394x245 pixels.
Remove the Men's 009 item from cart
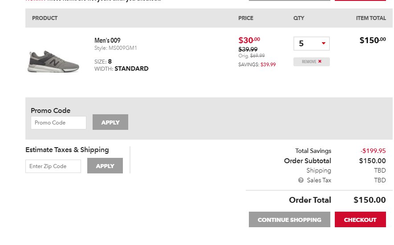coord(312,62)
